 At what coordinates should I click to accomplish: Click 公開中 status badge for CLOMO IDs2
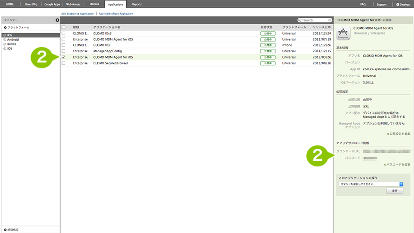pos(268,34)
